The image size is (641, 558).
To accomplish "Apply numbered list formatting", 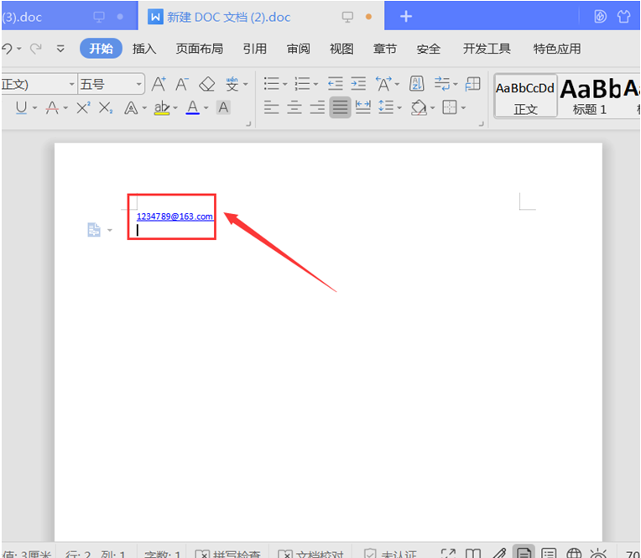I will (x=302, y=84).
